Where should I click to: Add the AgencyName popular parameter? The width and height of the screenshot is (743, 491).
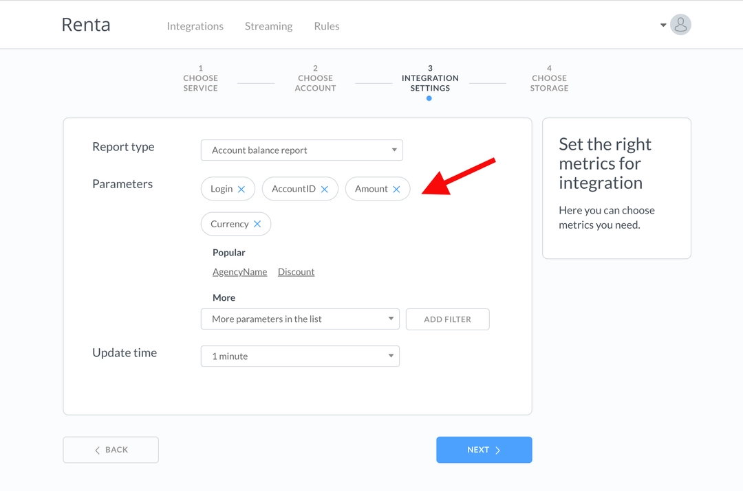click(240, 272)
